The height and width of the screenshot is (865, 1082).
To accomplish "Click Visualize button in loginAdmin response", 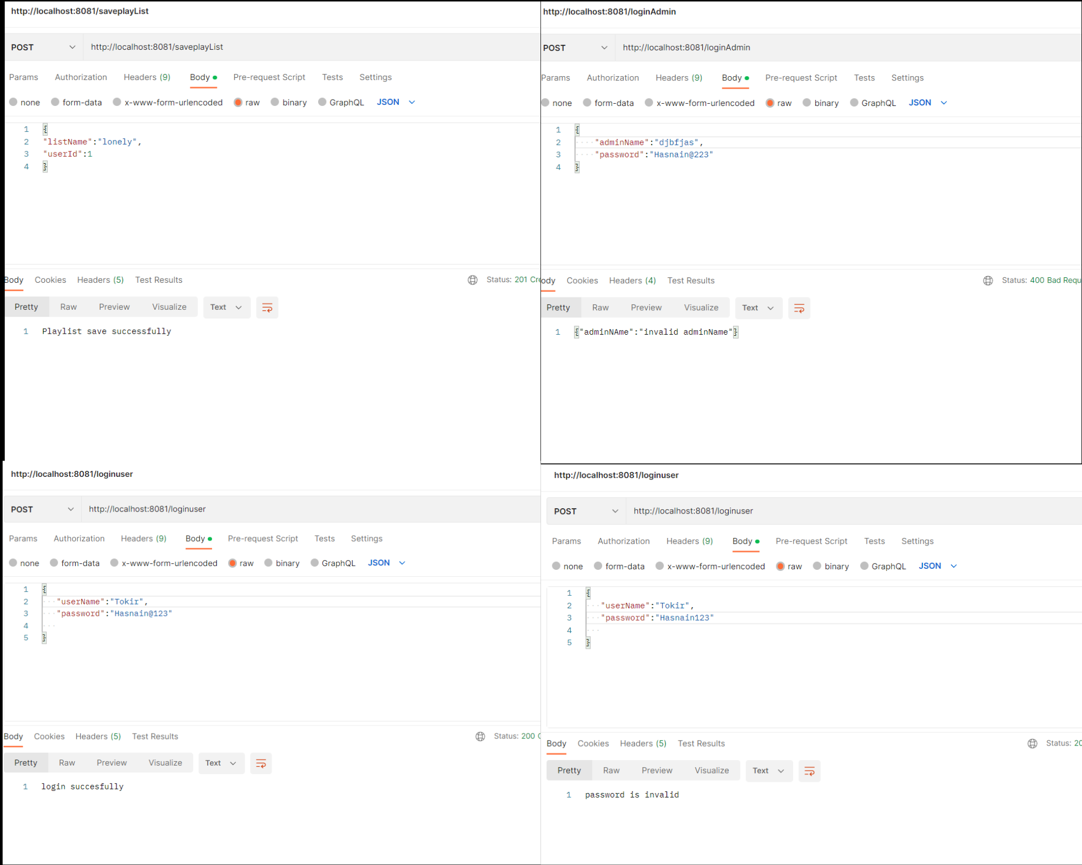I will click(701, 308).
